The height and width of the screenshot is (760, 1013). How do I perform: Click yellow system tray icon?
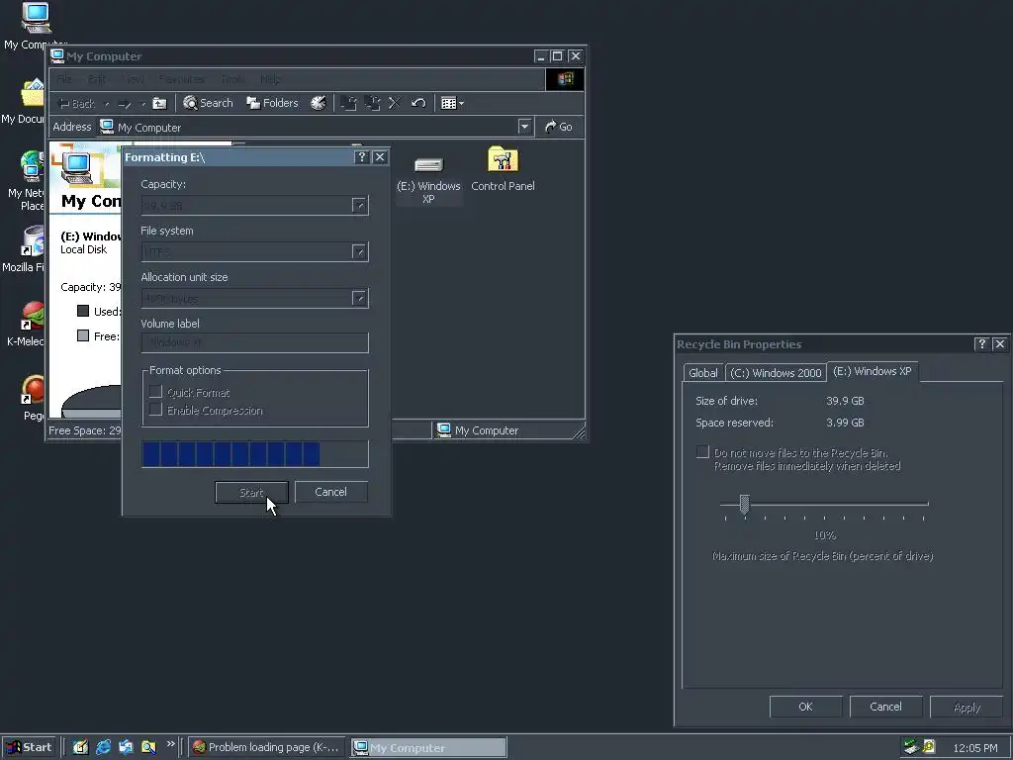[x=929, y=746]
